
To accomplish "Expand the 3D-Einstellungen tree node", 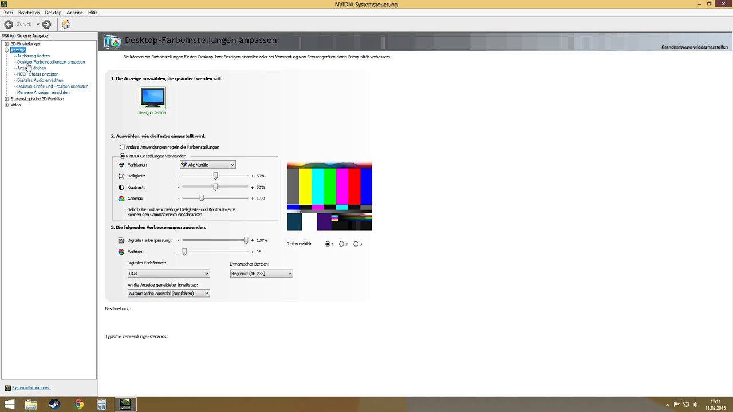I will click(7, 44).
